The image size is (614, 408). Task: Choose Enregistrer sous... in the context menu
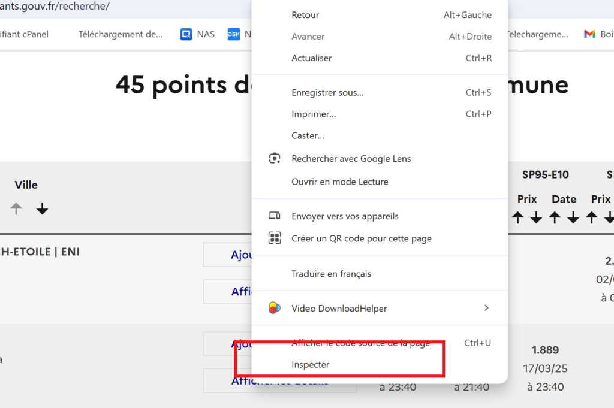327,92
